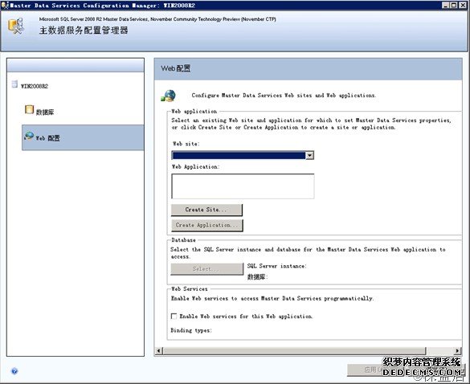Open the help question mark icon
The width and height of the screenshot is (470, 384).
tap(14, 371)
